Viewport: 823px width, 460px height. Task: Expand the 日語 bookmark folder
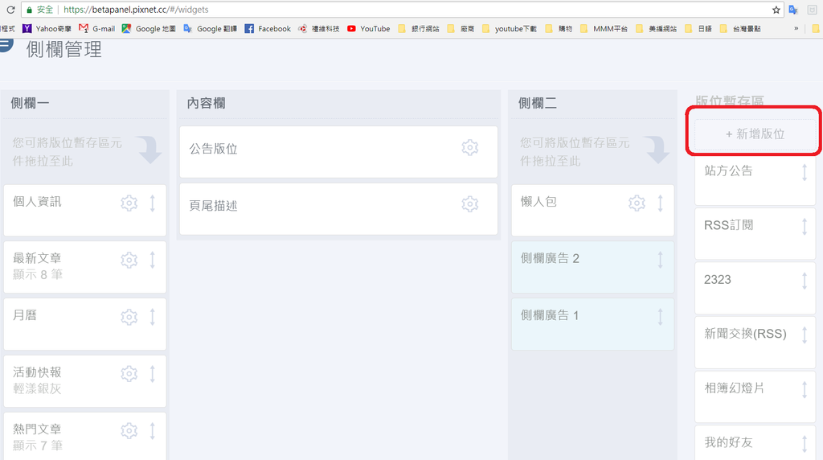(x=698, y=28)
